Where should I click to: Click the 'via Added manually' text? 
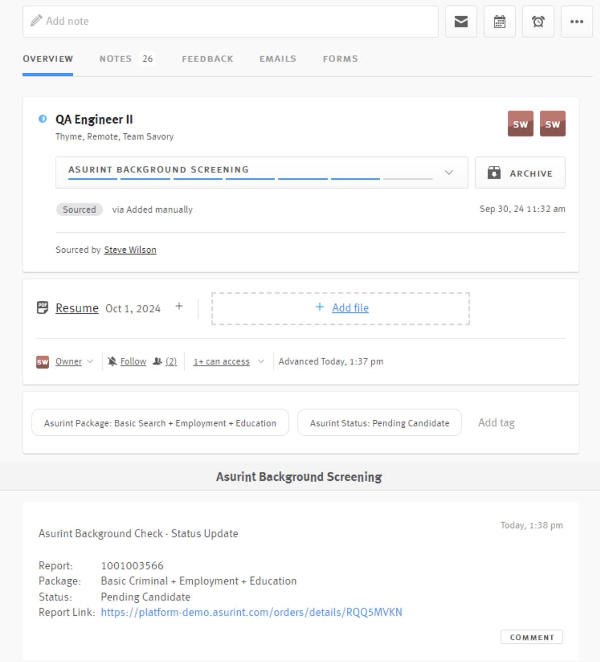coord(153,210)
